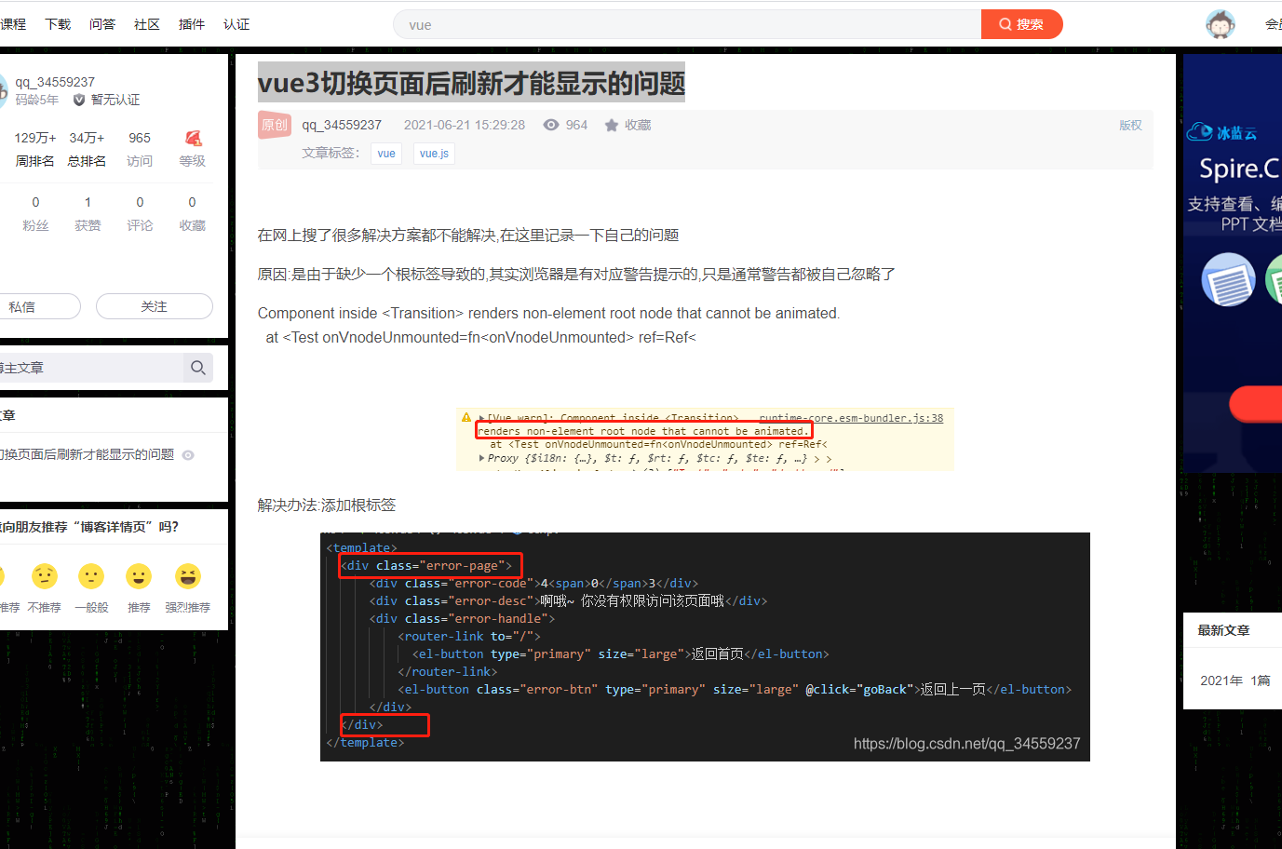Click the orange 搜索 search button

coord(1021,24)
